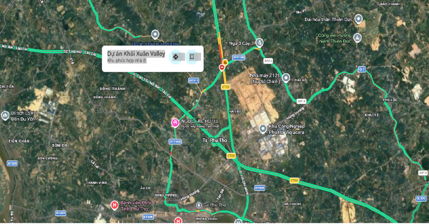The height and width of the screenshot is (224, 429).
Task: Open the NGỌC LẠC HOTEL pink marker
Action: [x=175, y=123]
